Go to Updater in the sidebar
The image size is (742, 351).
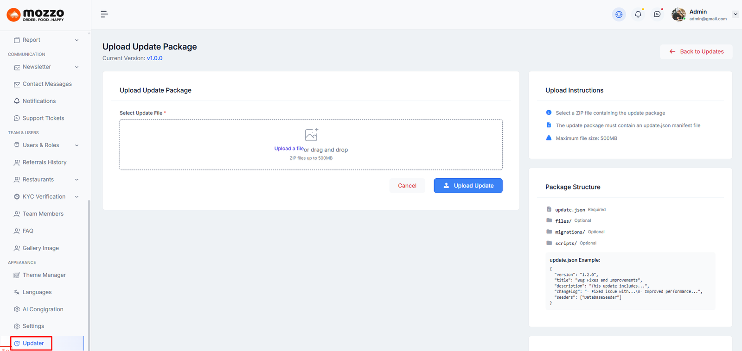[x=33, y=343]
